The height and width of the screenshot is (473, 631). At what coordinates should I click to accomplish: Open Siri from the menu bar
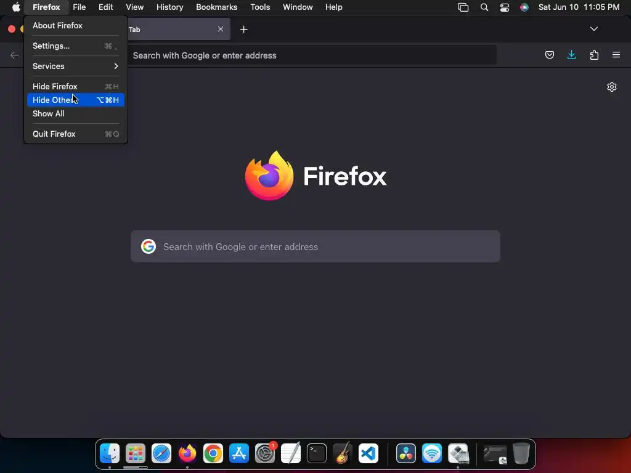pos(524,7)
